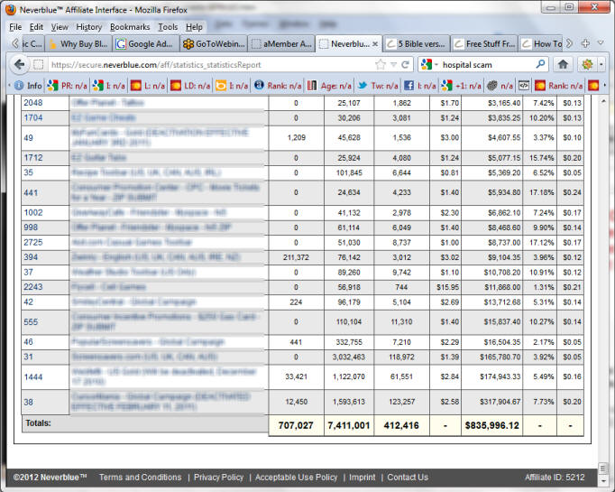This screenshot has height=492, width=615.
Task: Select the $317,904.67 revenue cell
Action: (x=491, y=402)
